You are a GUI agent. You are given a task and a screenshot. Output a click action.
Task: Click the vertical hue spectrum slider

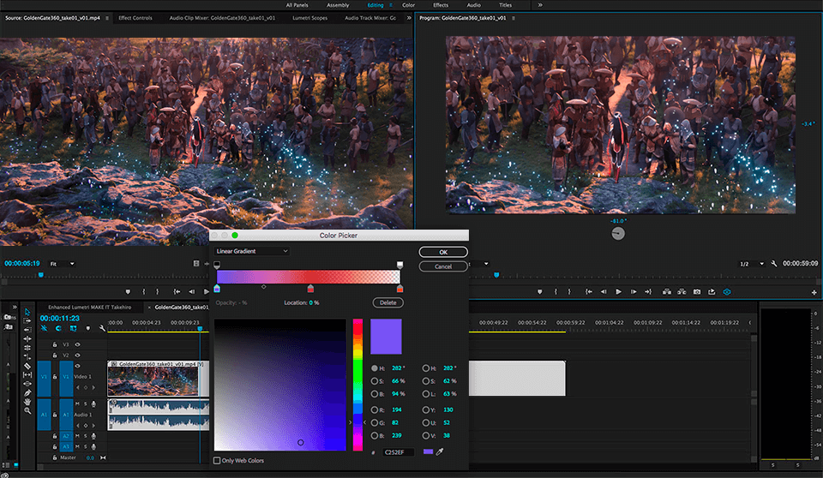click(357, 385)
